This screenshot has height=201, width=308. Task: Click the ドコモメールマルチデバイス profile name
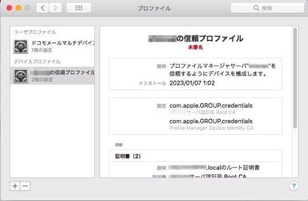click(x=63, y=43)
